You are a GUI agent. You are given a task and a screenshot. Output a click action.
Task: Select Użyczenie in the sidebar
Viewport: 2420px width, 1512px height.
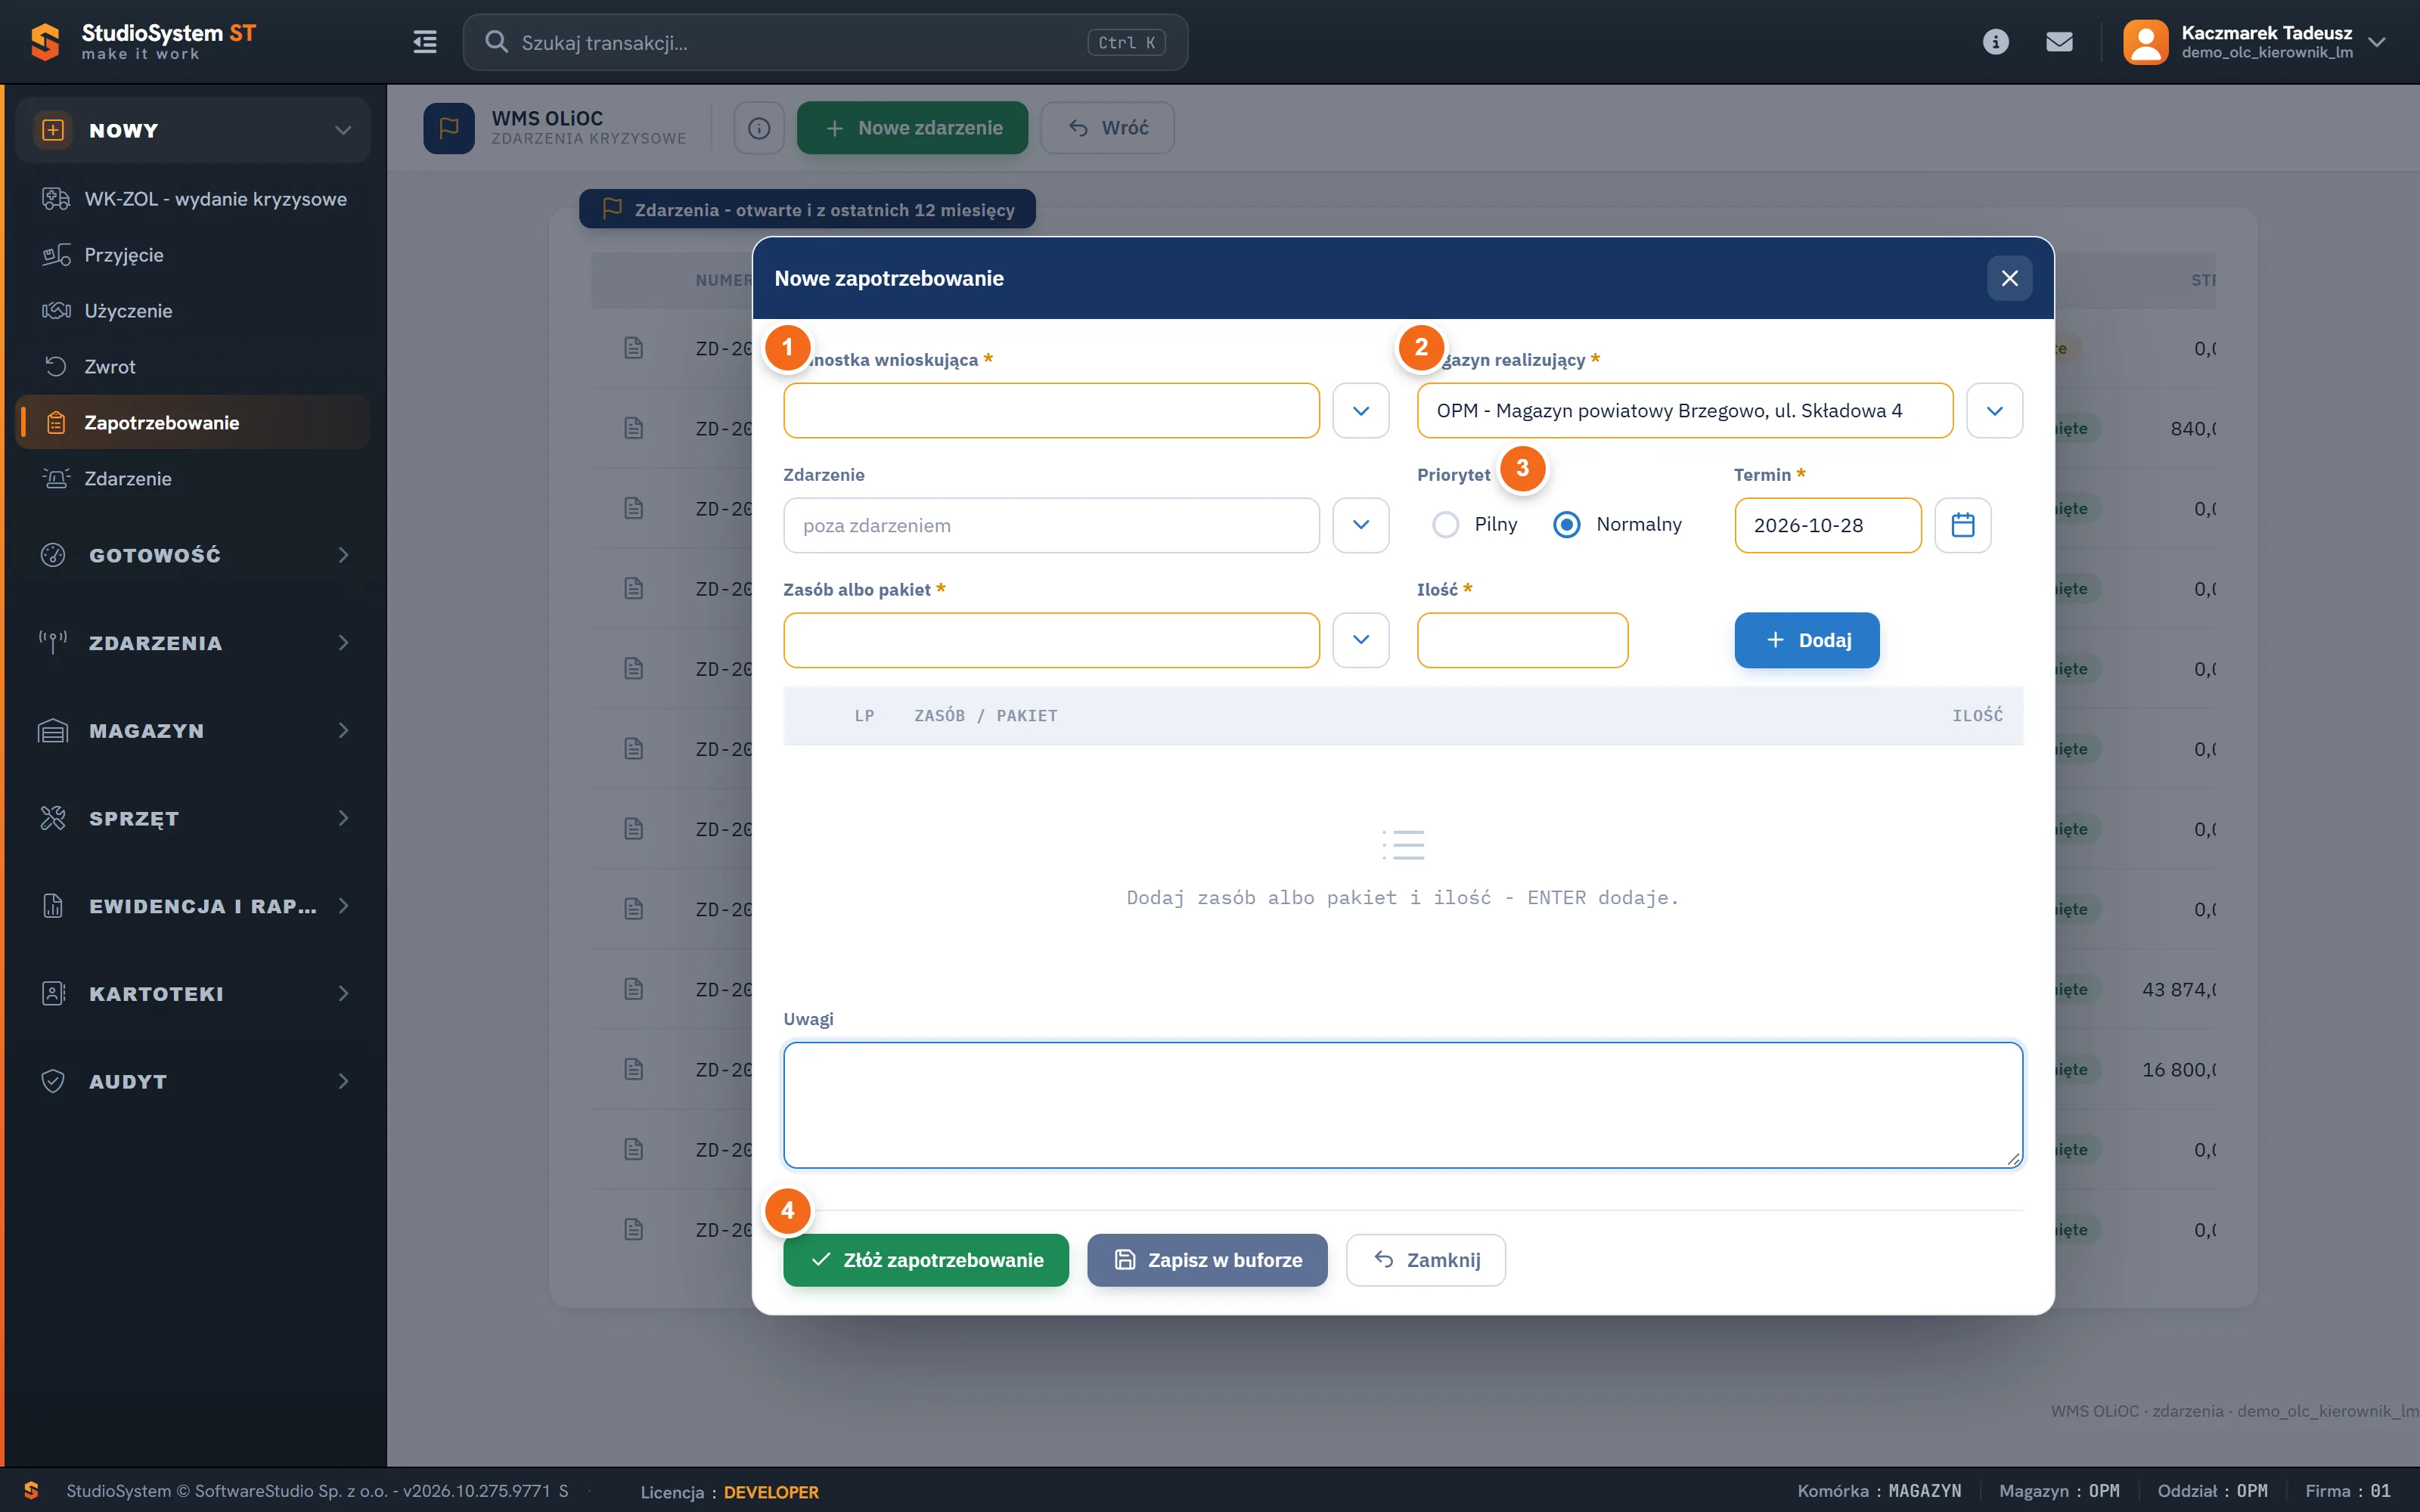pyautogui.click(x=193, y=311)
